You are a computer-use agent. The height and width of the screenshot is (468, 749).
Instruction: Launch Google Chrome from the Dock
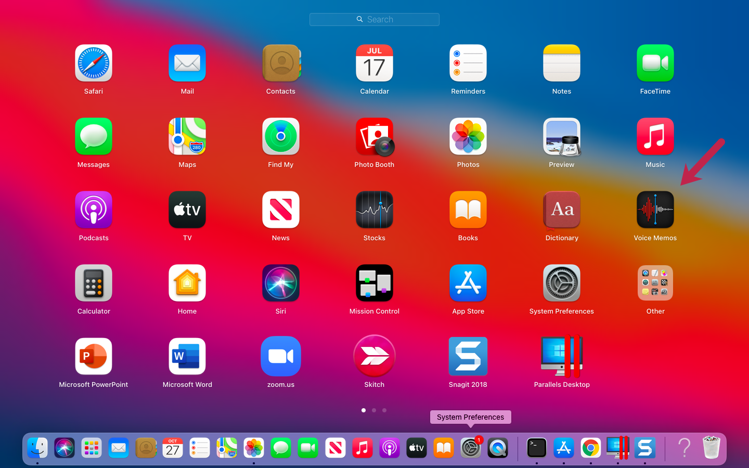point(591,448)
